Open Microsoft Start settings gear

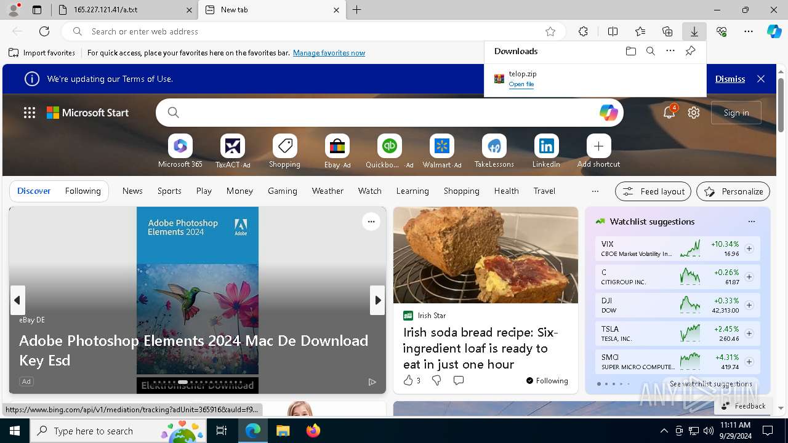[694, 113]
